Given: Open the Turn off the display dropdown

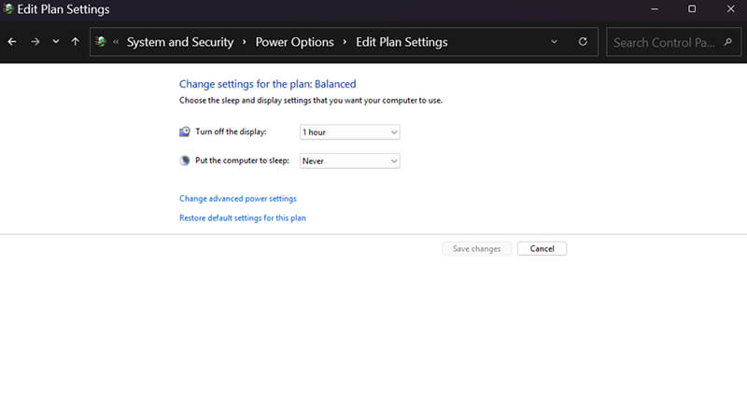Looking at the screenshot, I should [349, 132].
